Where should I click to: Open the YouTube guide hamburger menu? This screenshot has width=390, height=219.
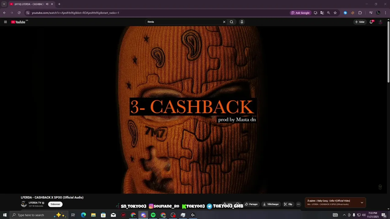[x=5, y=22]
